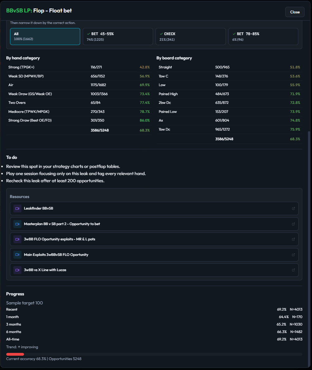The height and width of the screenshot is (370, 312).
Task: Select the Weak SD (MPWK/BP) row
Action: pos(79,76)
